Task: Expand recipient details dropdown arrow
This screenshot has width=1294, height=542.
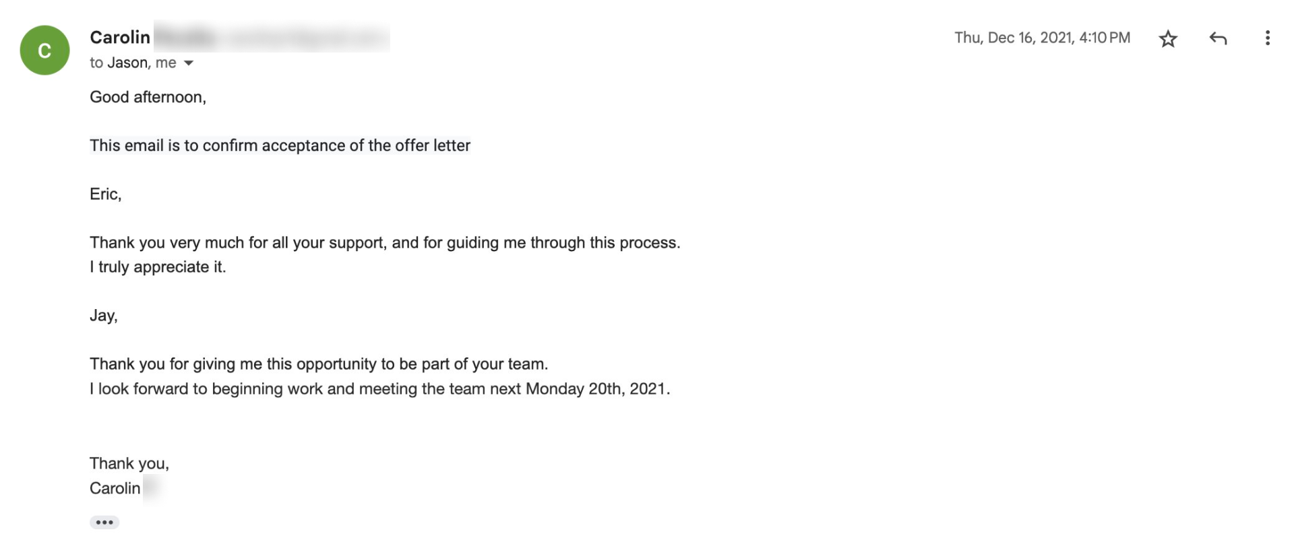Action: click(189, 63)
